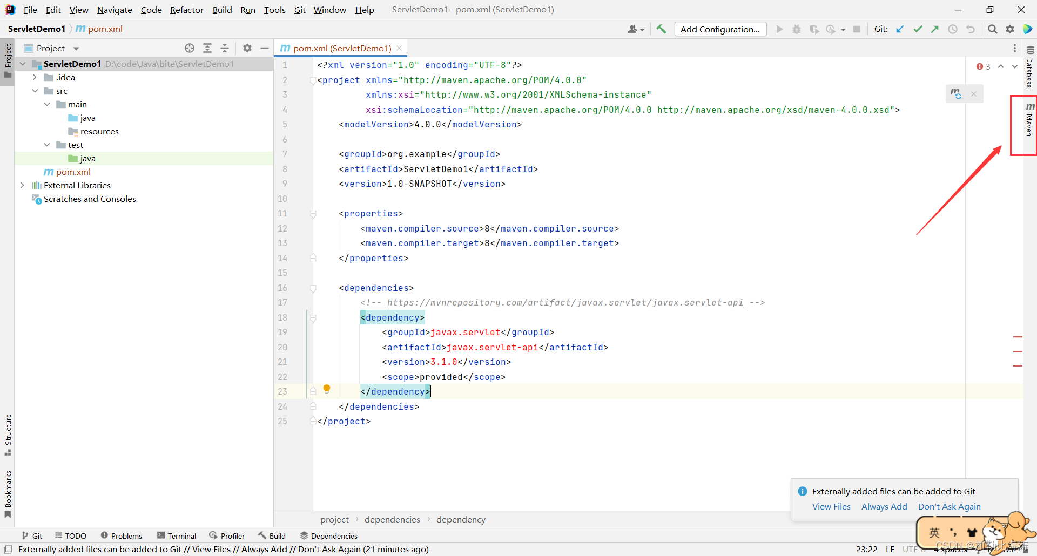Open the Dependencies tool window
The height and width of the screenshot is (556, 1037).
click(x=329, y=535)
